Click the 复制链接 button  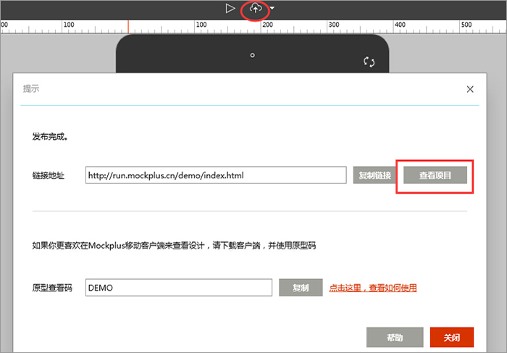374,175
